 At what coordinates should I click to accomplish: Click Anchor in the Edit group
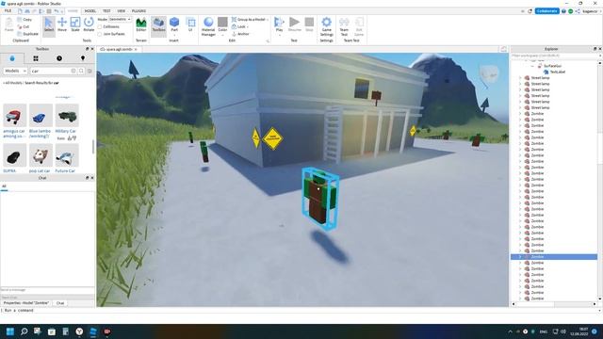tap(241, 34)
